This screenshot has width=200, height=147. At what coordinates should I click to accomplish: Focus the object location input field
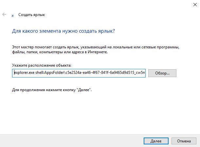(79, 73)
